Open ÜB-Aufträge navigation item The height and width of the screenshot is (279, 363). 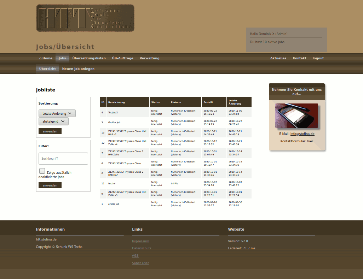click(x=122, y=58)
